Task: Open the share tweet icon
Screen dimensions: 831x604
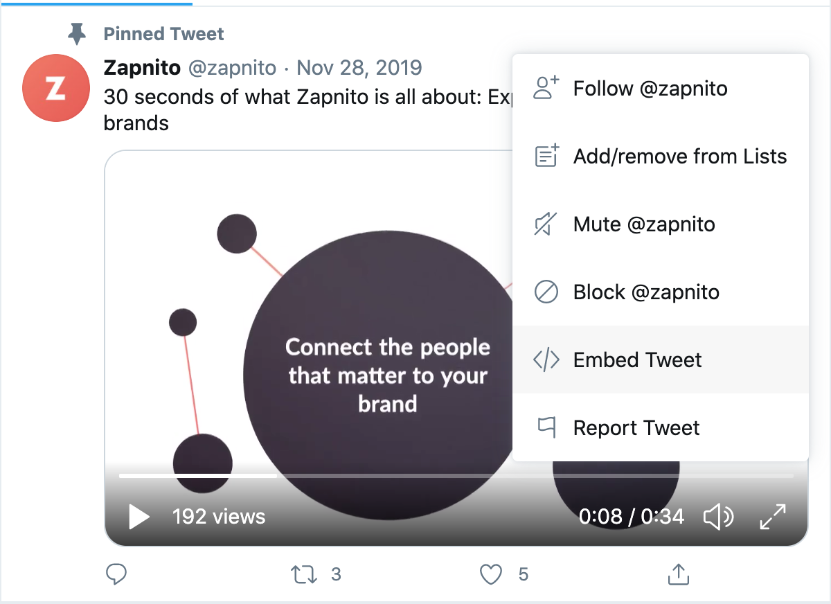Action: coord(678,574)
